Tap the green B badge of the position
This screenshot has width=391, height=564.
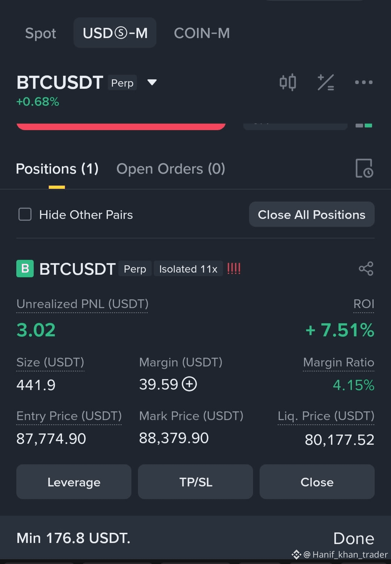[x=25, y=269]
